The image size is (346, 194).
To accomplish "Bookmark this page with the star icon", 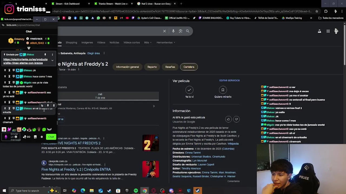I will (317, 11).
